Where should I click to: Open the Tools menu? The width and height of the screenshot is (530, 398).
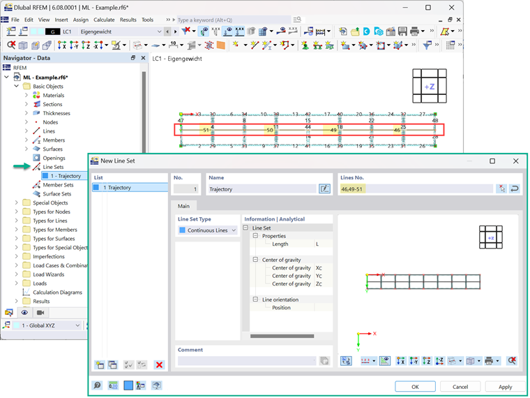coord(147,20)
